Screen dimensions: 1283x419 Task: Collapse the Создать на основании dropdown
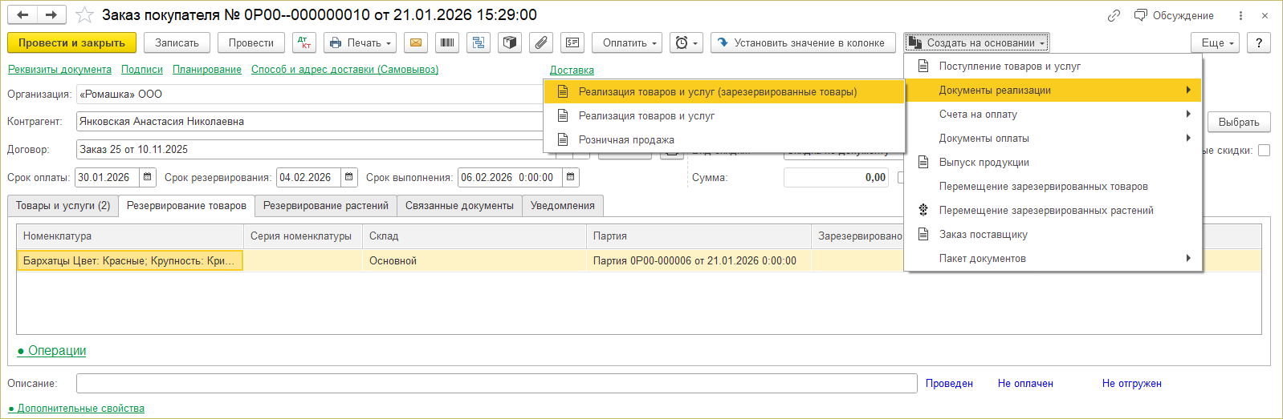coord(976,42)
